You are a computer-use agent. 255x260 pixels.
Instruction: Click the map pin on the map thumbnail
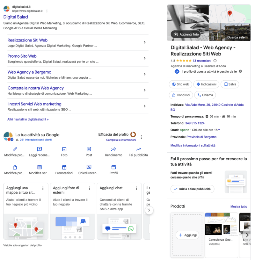pos(229,13)
